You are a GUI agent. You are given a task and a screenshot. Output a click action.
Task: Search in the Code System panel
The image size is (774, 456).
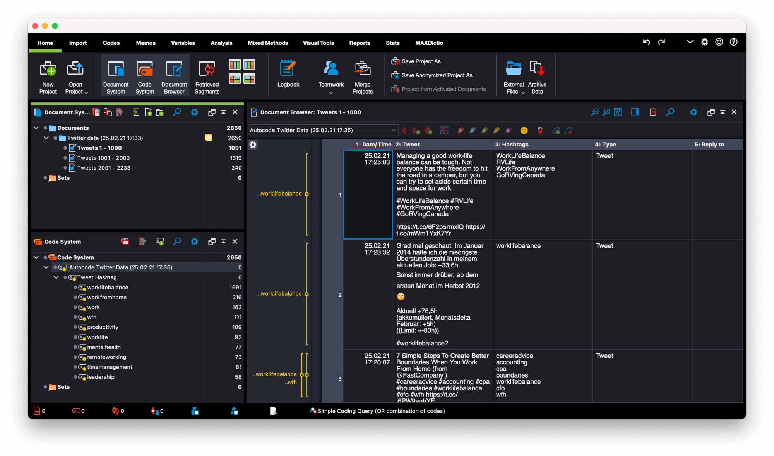point(177,242)
